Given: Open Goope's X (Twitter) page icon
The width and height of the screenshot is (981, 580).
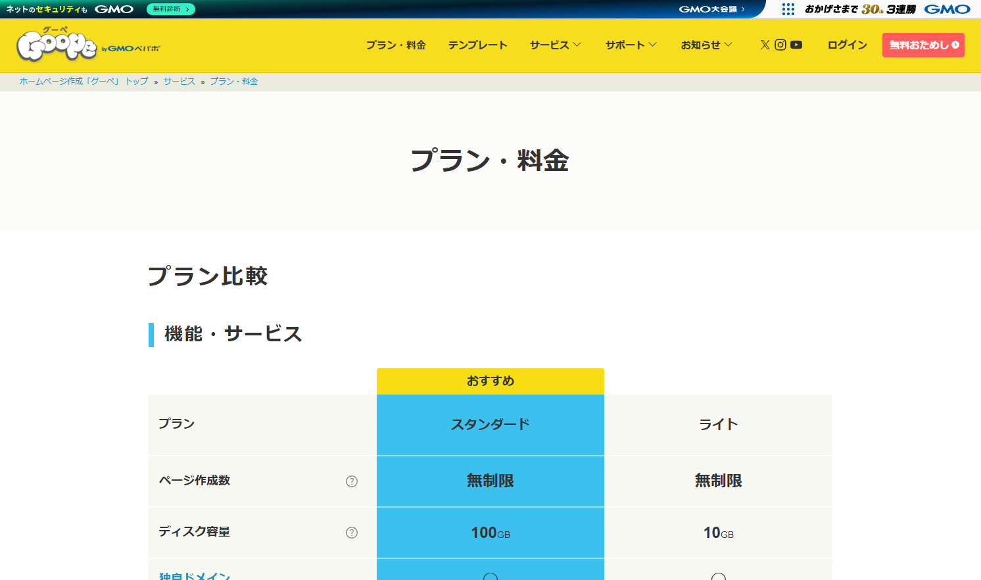Looking at the screenshot, I should 765,44.
